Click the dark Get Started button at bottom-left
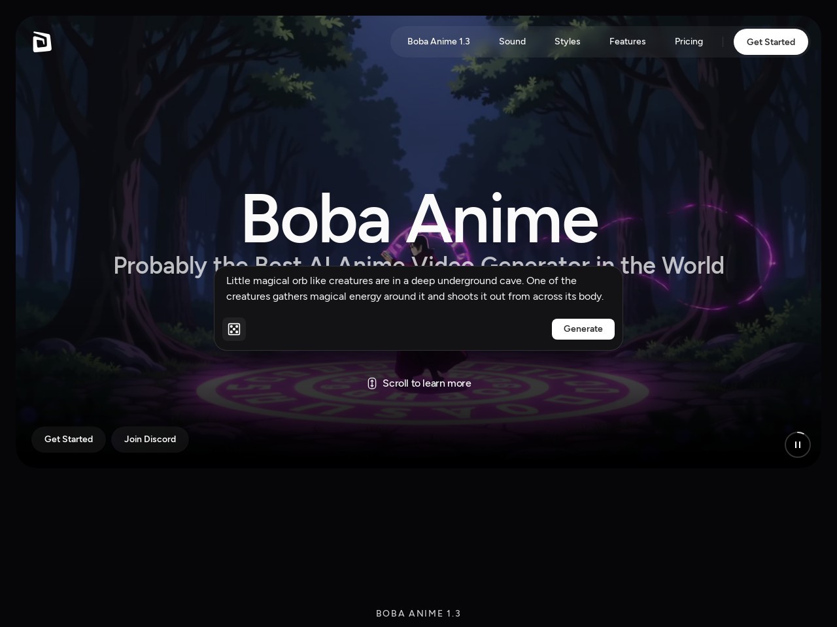This screenshot has height=627, width=837. point(69,440)
